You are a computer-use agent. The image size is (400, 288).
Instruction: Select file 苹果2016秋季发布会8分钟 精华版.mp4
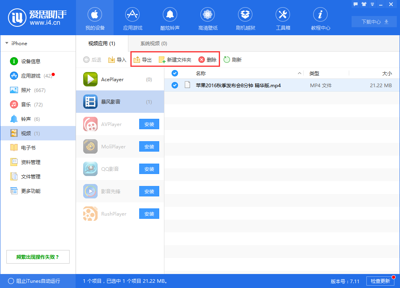tap(238, 86)
